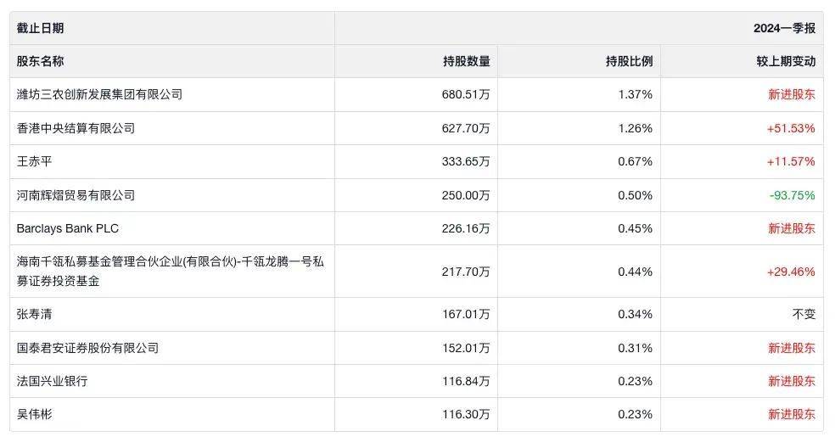The height and width of the screenshot is (437, 835).
Task: Click share count 226.16万
Action: coord(466,228)
